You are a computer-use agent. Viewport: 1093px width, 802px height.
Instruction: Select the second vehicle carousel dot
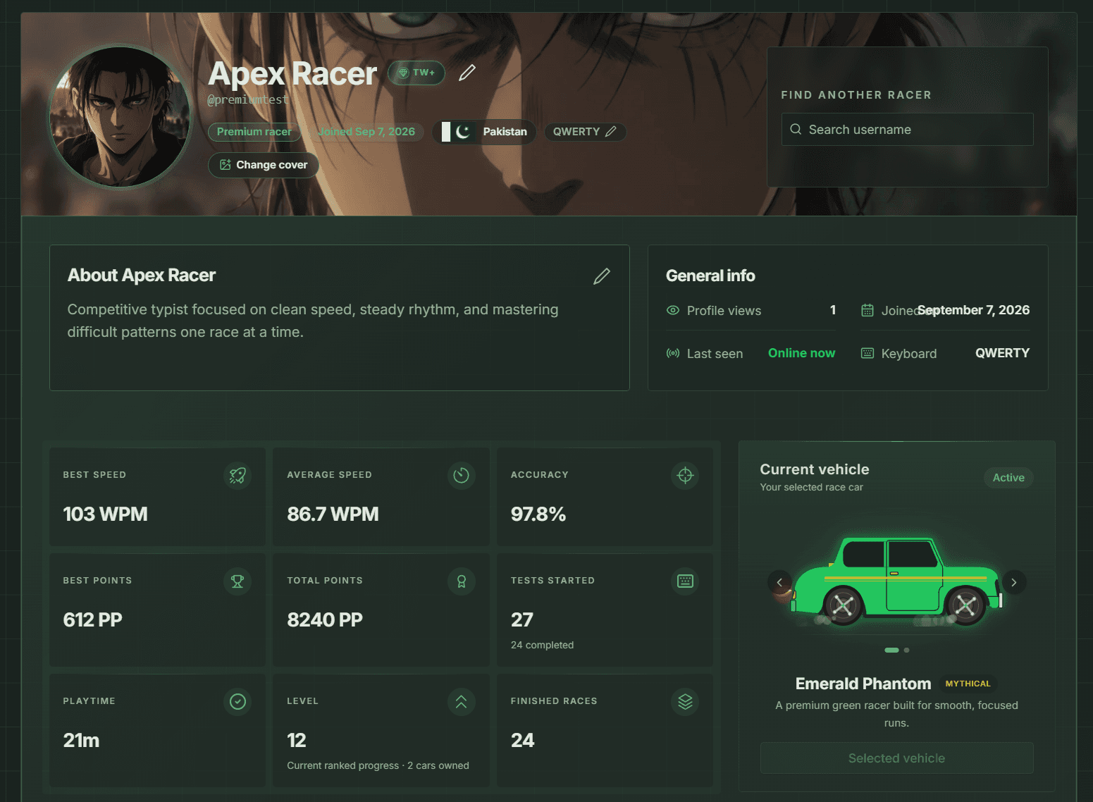906,650
